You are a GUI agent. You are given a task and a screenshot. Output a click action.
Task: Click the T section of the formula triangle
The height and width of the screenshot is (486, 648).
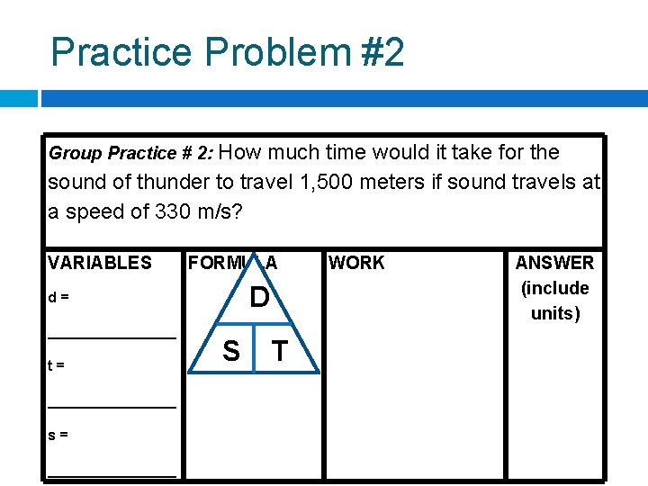click(280, 351)
